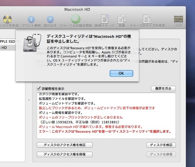Select the APPLE SSD entry in sidebar

tap(7, 42)
